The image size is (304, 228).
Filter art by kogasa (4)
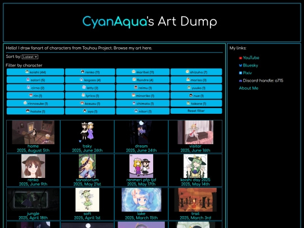90,80
